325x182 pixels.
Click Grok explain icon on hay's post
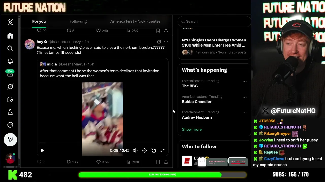click(x=159, y=42)
